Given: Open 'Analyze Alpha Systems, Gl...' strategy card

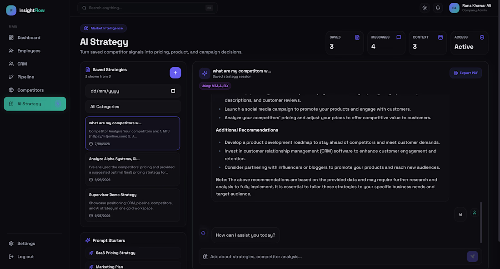Looking at the screenshot, I should click(x=133, y=169).
